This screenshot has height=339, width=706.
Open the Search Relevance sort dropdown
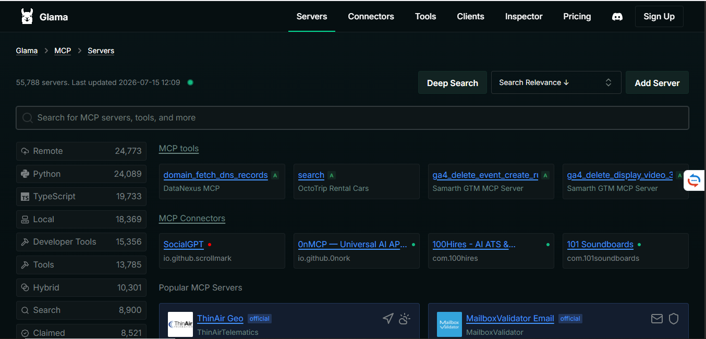tap(556, 82)
